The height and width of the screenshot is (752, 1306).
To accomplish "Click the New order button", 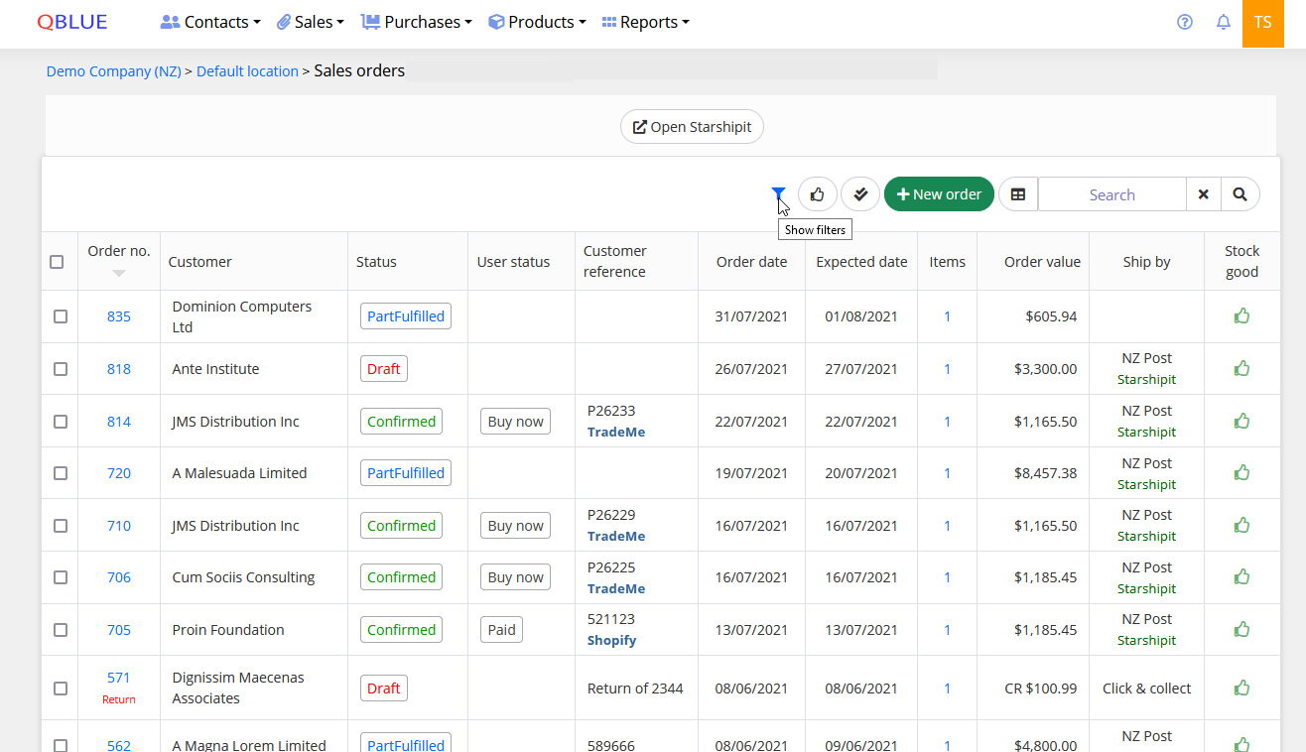I will point(939,194).
